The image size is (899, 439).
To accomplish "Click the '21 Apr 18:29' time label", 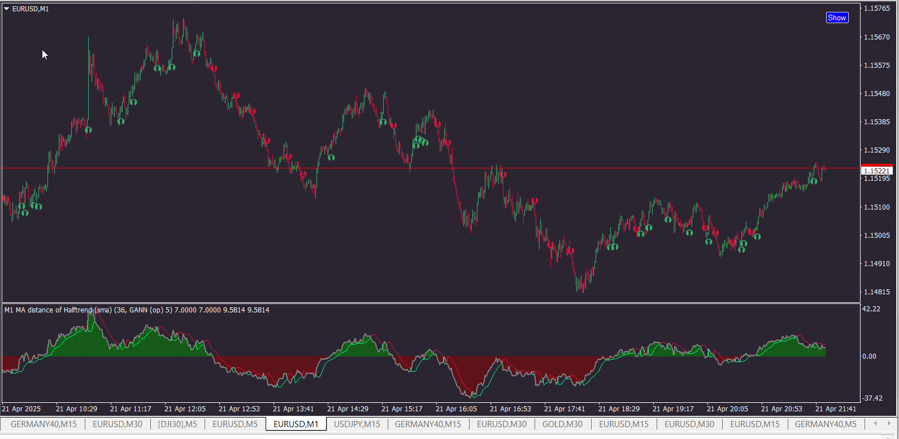I will coord(619,408).
